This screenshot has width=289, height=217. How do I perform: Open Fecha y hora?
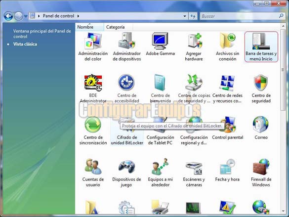coord(227,170)
